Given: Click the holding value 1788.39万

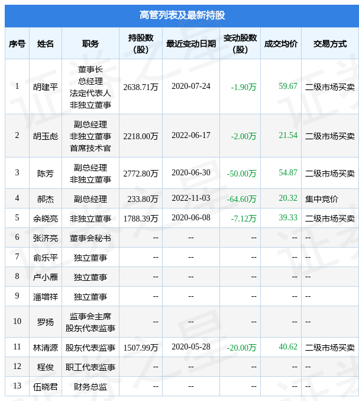Looking at the screenshot, I should (x=141, y=219).
